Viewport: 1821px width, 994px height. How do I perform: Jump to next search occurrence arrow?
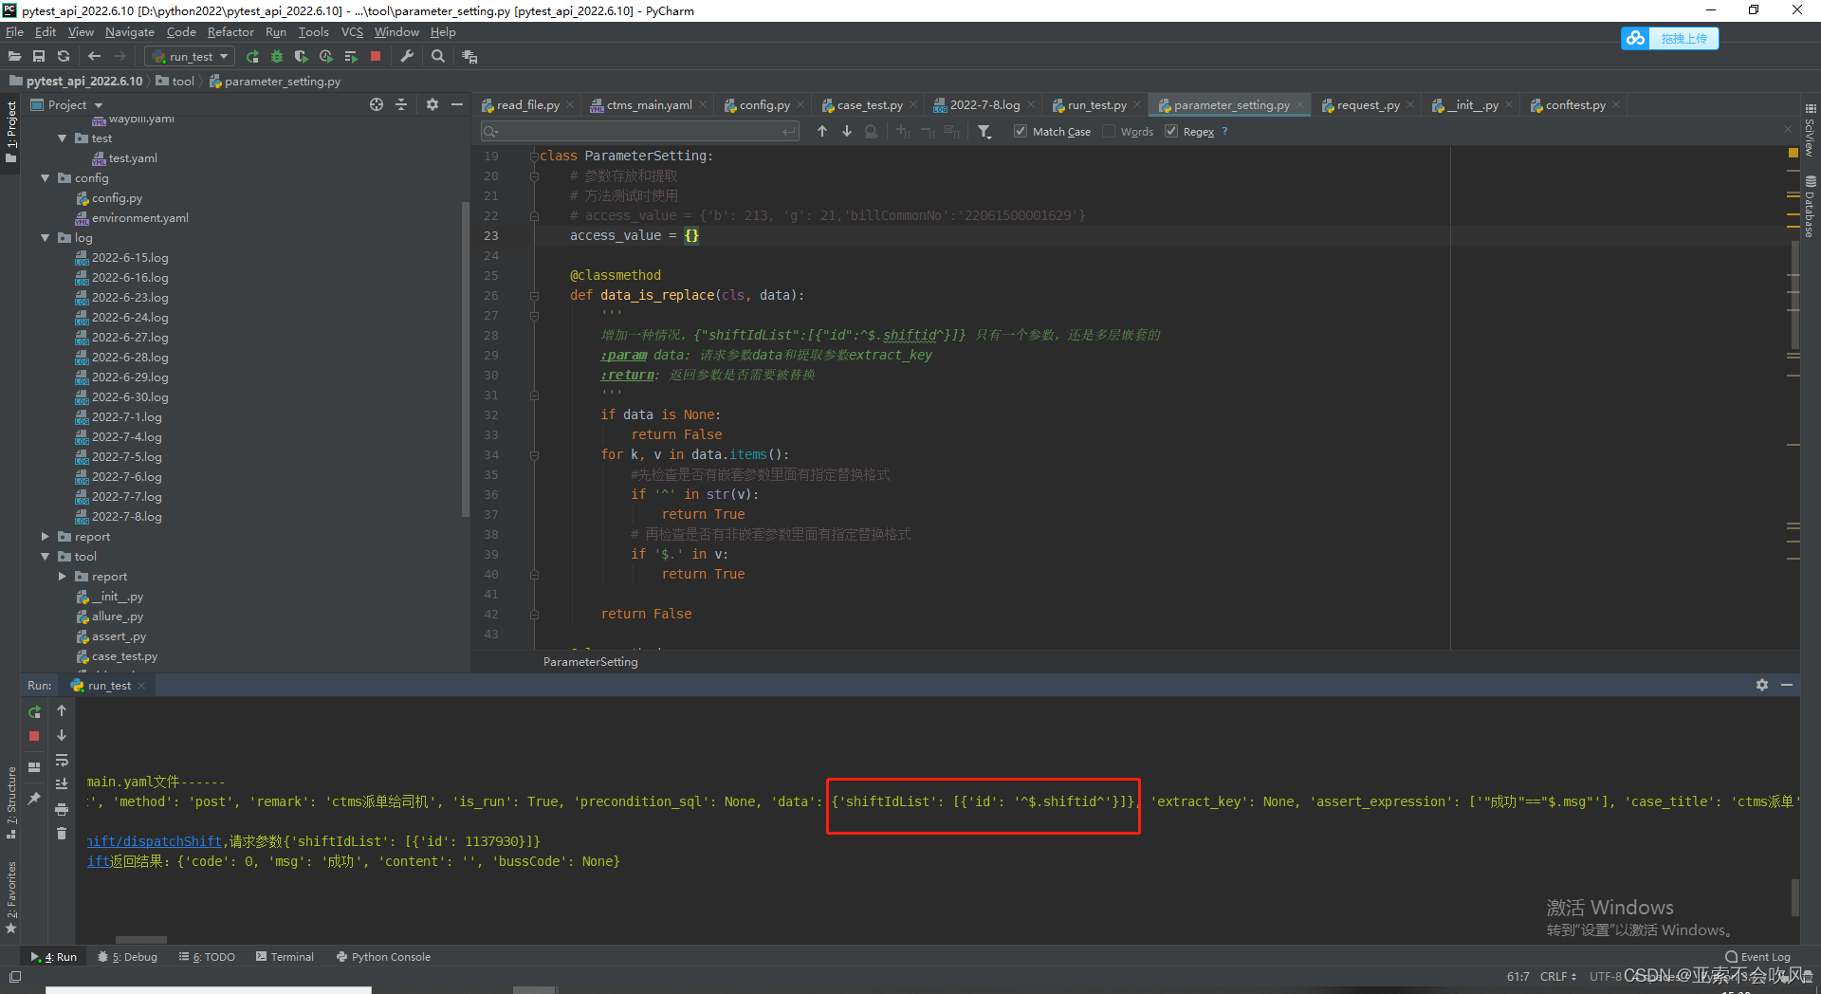click(847, 132)
